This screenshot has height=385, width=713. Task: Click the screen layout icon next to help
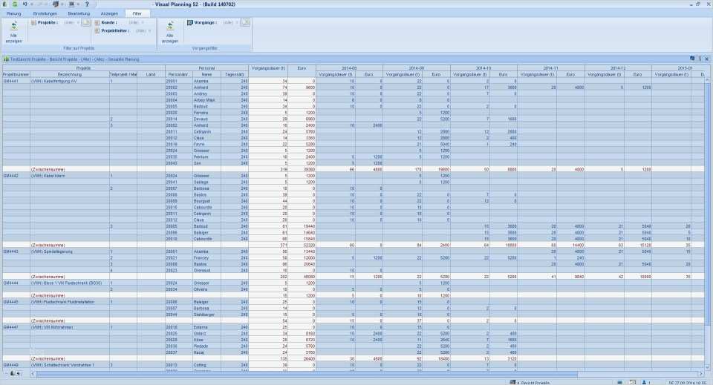71,4
